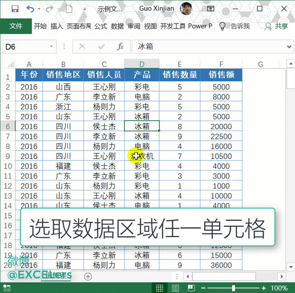Viewport: 295px width, 293px height.
Task: Click the Save icon in the quick access toolbar
Action: point(15,9)
